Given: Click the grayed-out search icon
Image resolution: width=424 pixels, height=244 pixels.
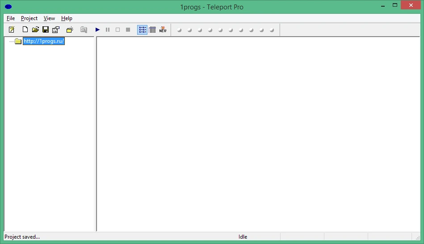Looking at the screenshot, I should (x=84, y=30).
